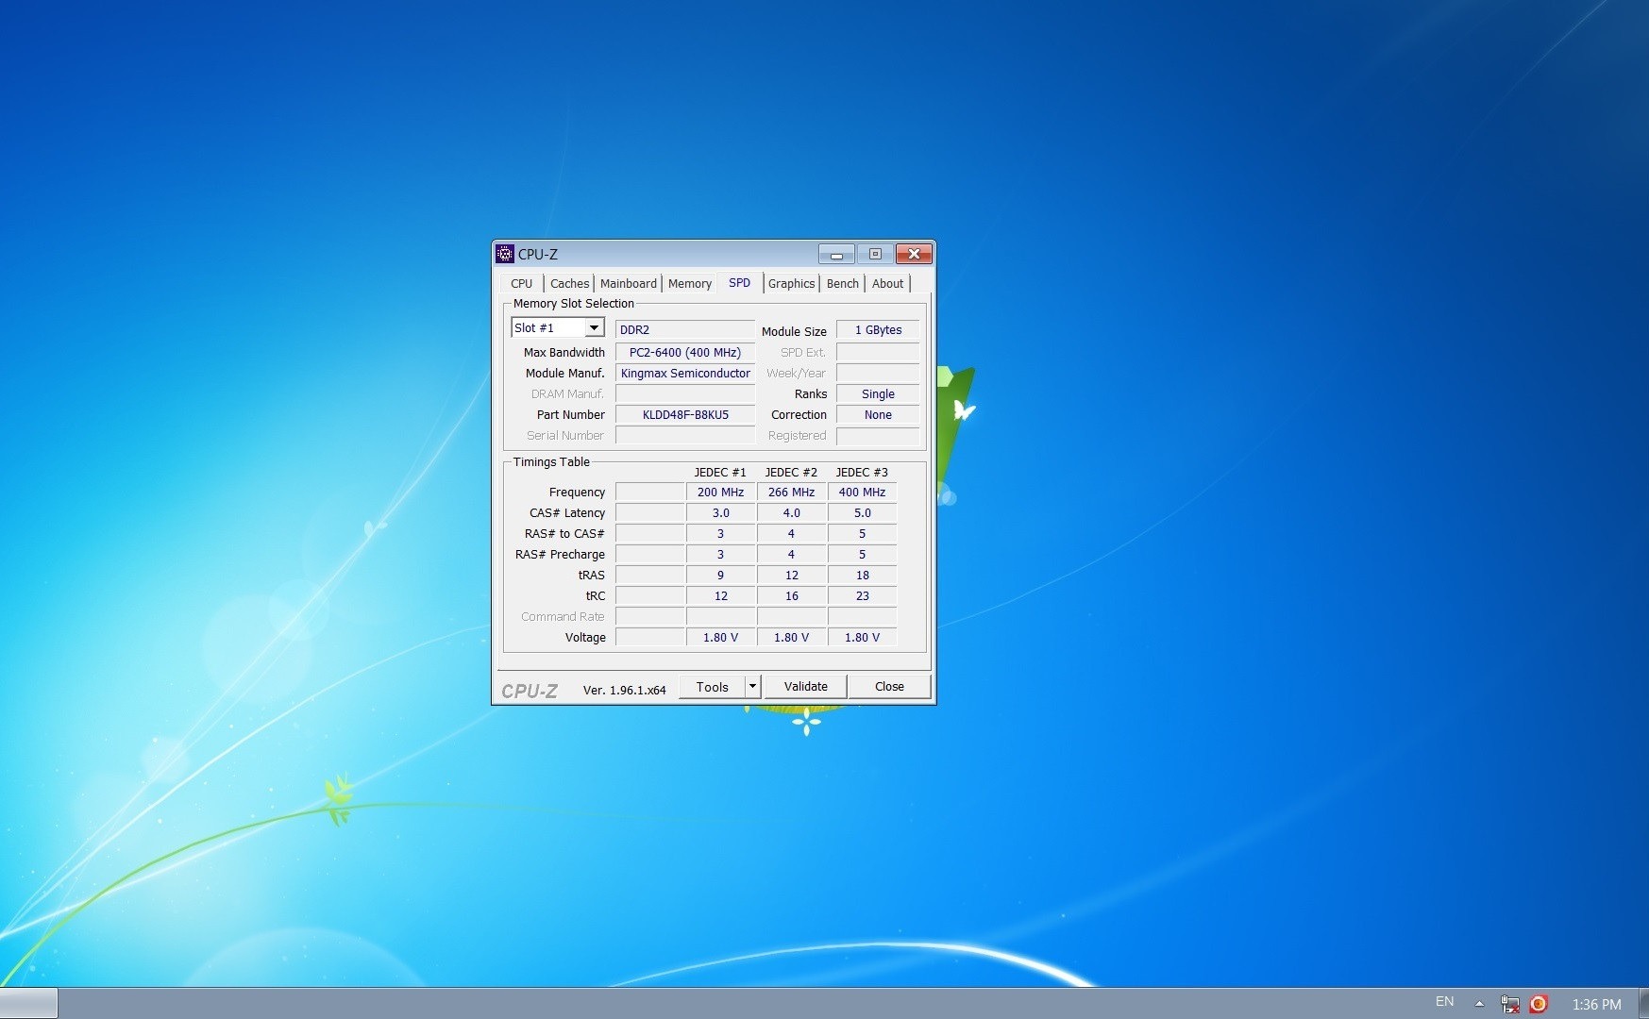Click the EN language indicator
The height and width of the screenshot is (1019, 1649).
tap(1444, 1002)
